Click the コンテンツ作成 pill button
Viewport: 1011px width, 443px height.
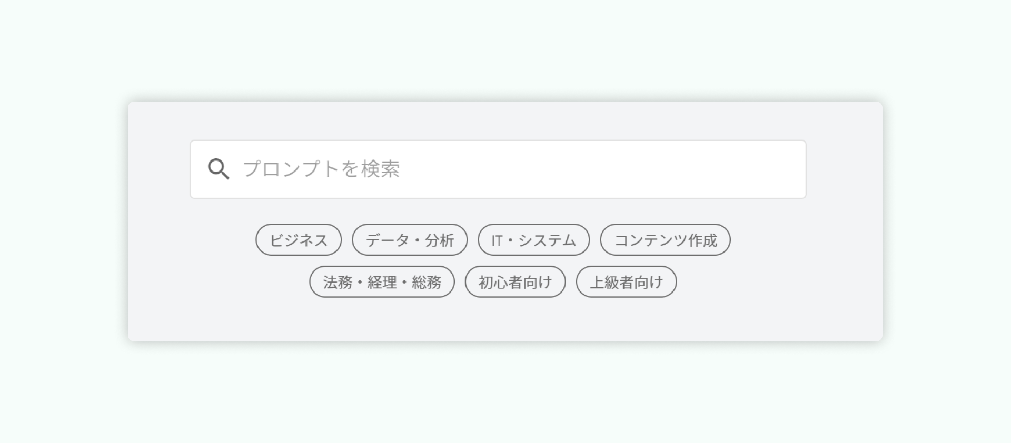coord(665,239)
